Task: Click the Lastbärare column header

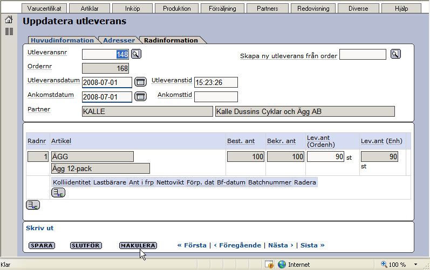Action: [110, 182]
